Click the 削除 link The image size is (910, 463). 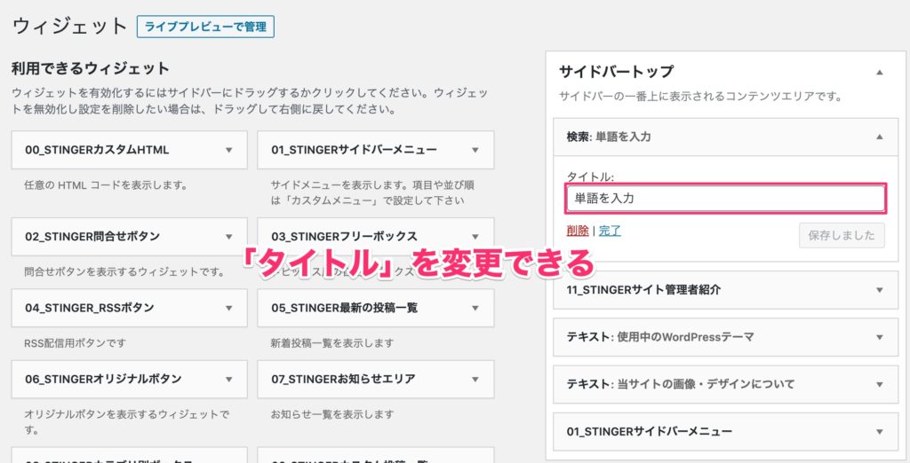pos(578,231)
